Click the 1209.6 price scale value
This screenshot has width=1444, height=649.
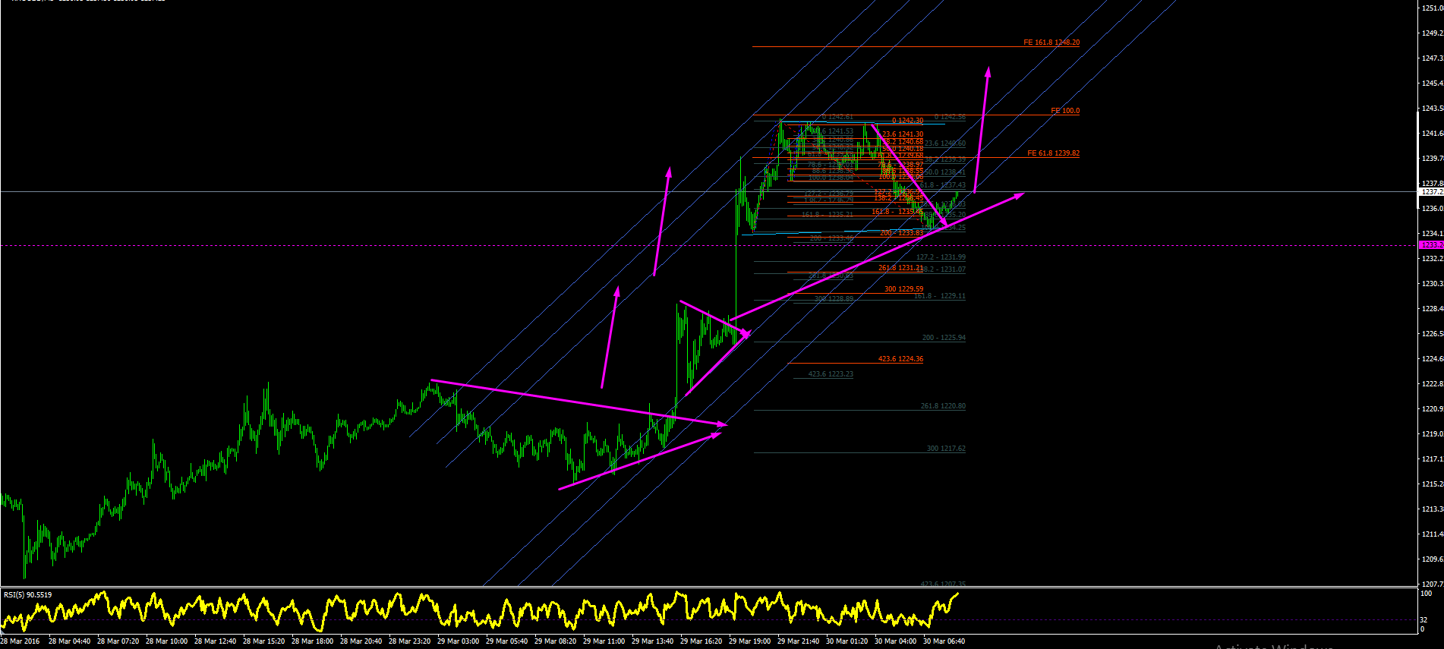[1433, 559]
